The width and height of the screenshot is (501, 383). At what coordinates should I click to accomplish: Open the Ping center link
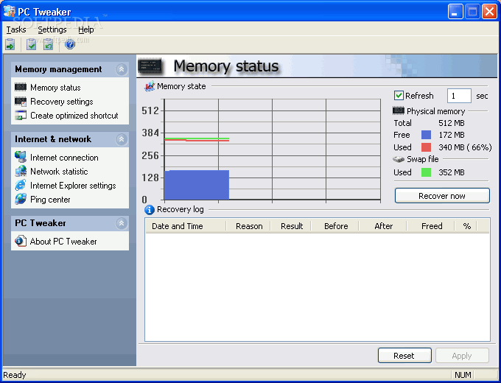pos(50,200)
